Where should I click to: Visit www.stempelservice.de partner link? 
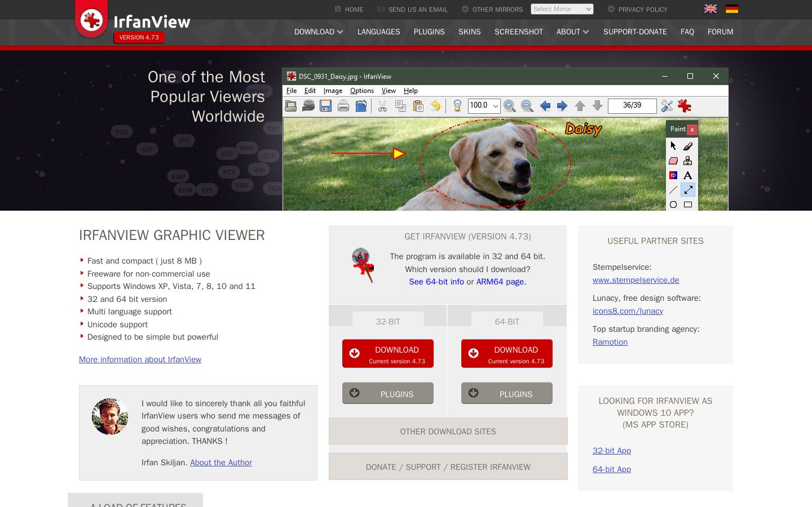pos(636,280)
